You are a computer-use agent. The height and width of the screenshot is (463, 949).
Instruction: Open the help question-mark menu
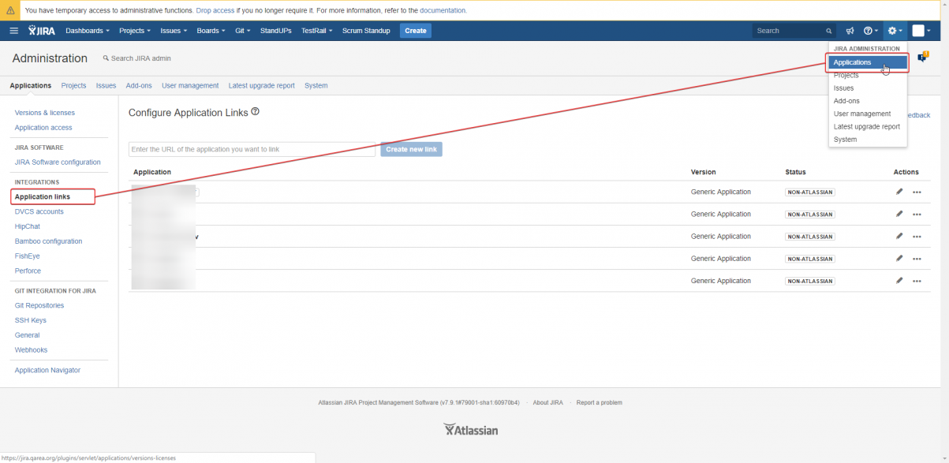[870, 31]
